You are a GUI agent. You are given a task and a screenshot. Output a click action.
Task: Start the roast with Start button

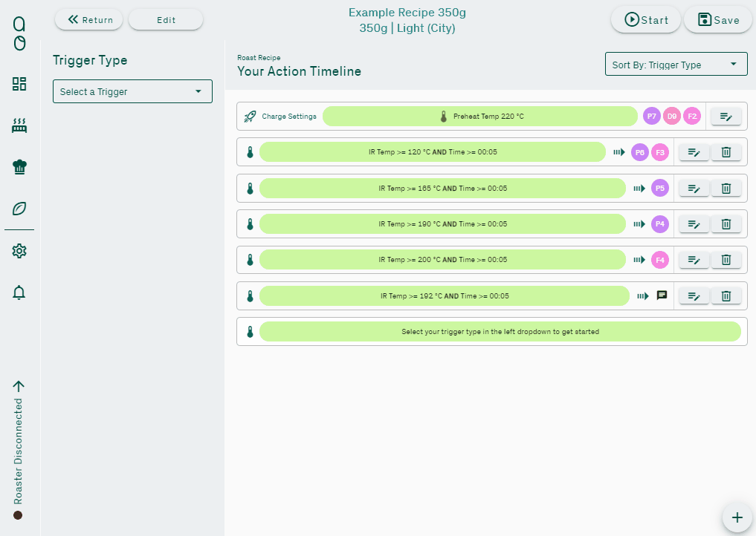646,20
